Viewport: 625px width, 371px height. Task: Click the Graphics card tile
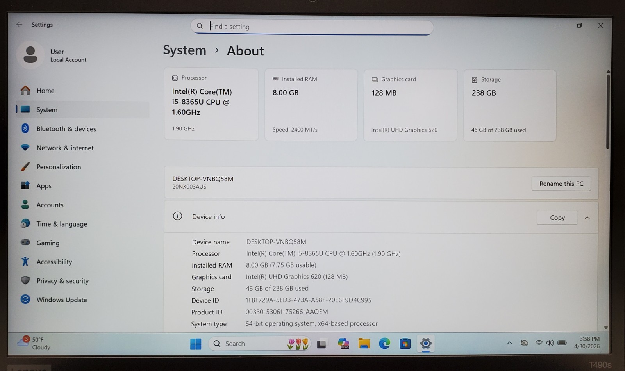click(x=411, y=105)
